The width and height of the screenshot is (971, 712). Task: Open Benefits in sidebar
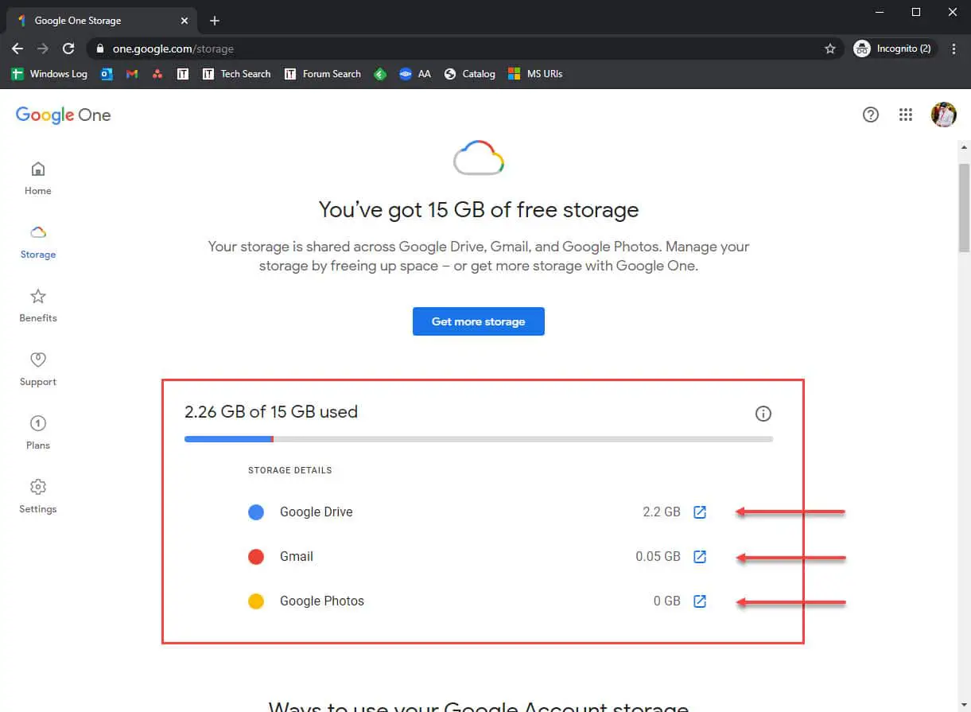(38, 305)
